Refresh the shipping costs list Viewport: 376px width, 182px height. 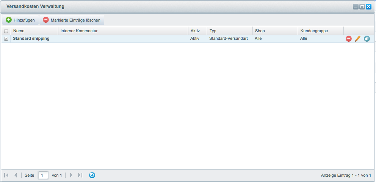(x=92, y=175)
